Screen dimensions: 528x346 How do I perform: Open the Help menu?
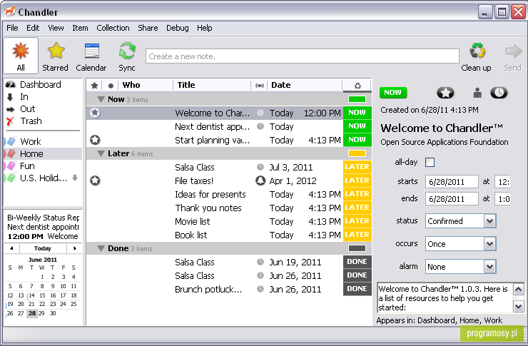tap(205, 28)
